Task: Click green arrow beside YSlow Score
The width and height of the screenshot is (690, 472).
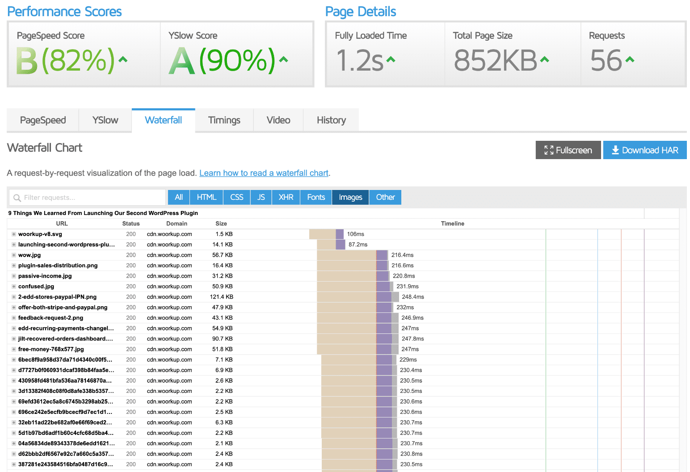Action: (x=283, y=59)
